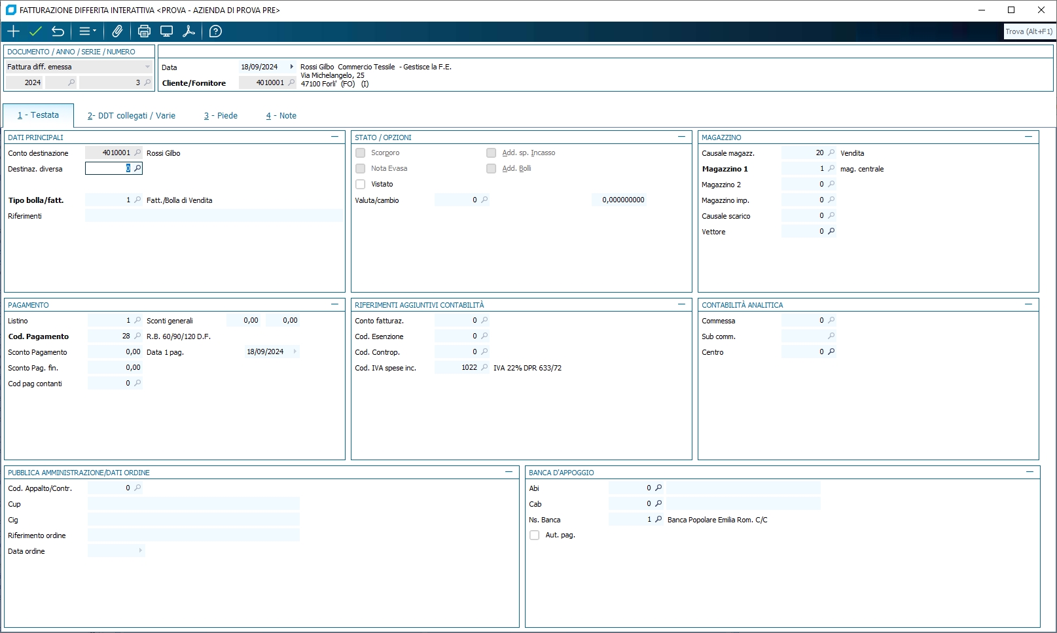Go to the Note tab
Image resolution: width=1057 pixels, height=633 pixels.
(x=281, y=116)
